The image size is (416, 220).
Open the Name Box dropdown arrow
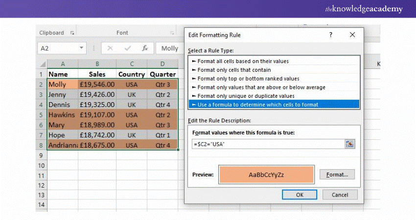pos(82,48)
